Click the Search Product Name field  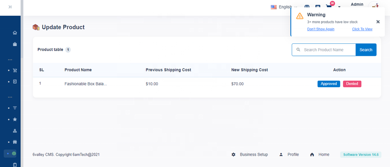click(x=328, y=50)
